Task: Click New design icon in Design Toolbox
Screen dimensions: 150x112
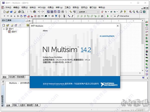Action: tap(4, 25)
